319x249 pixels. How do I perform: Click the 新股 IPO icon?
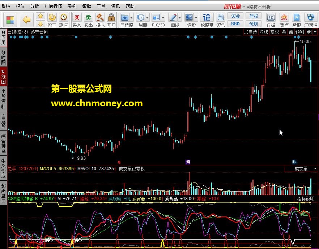(x=297, y=17)
